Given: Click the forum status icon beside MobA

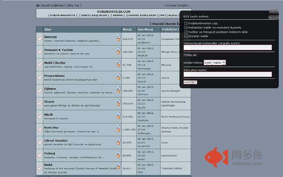Looking at the screenshot, I should coord(40,168).
